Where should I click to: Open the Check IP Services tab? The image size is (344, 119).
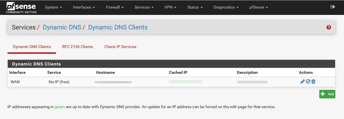click(x=120, y=47)
